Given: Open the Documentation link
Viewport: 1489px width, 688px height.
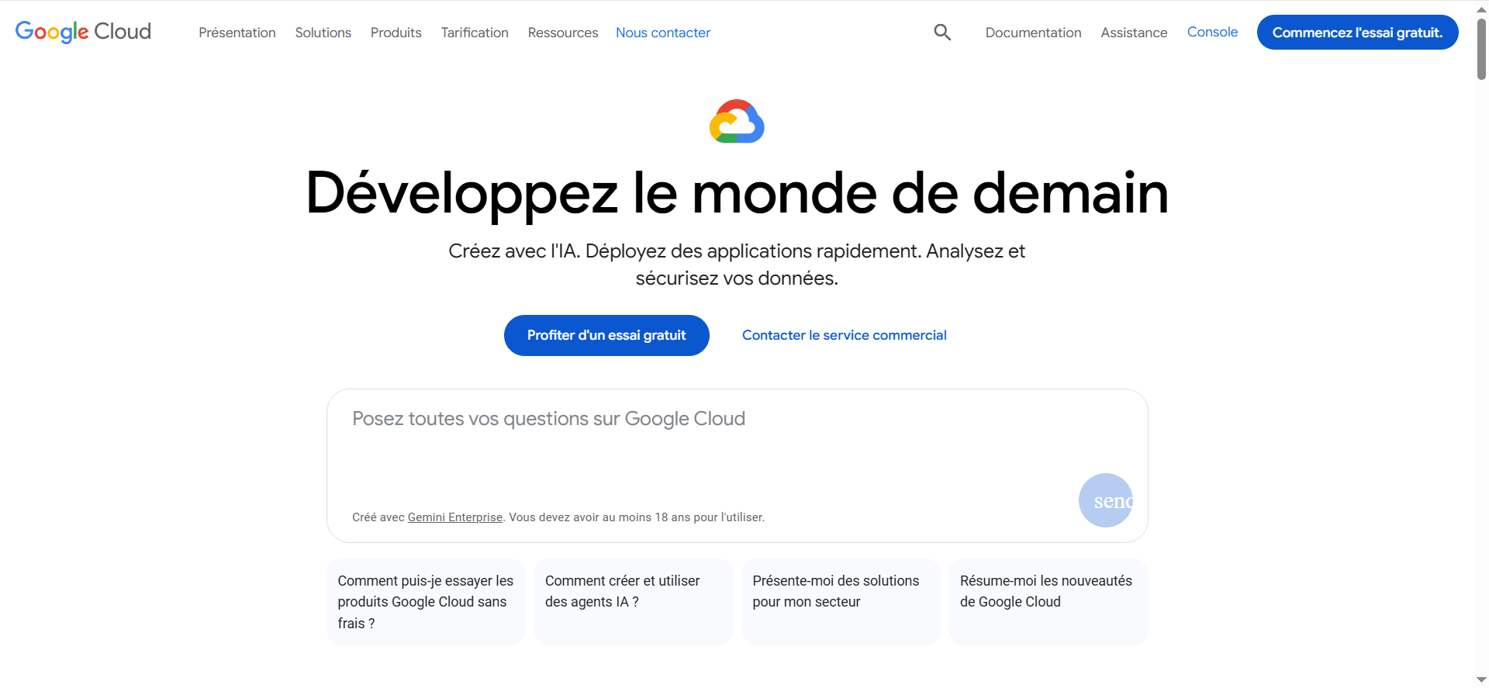Looking at the screenshot, I should 1033,33.
